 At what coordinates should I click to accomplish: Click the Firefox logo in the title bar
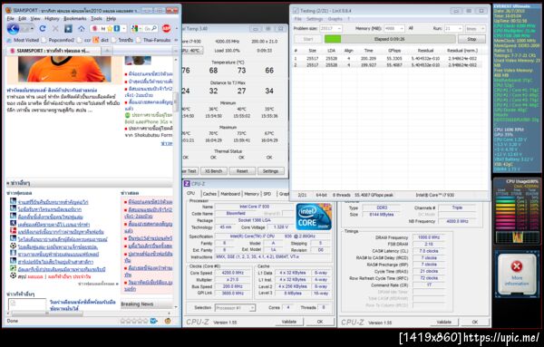click(8, 10)
